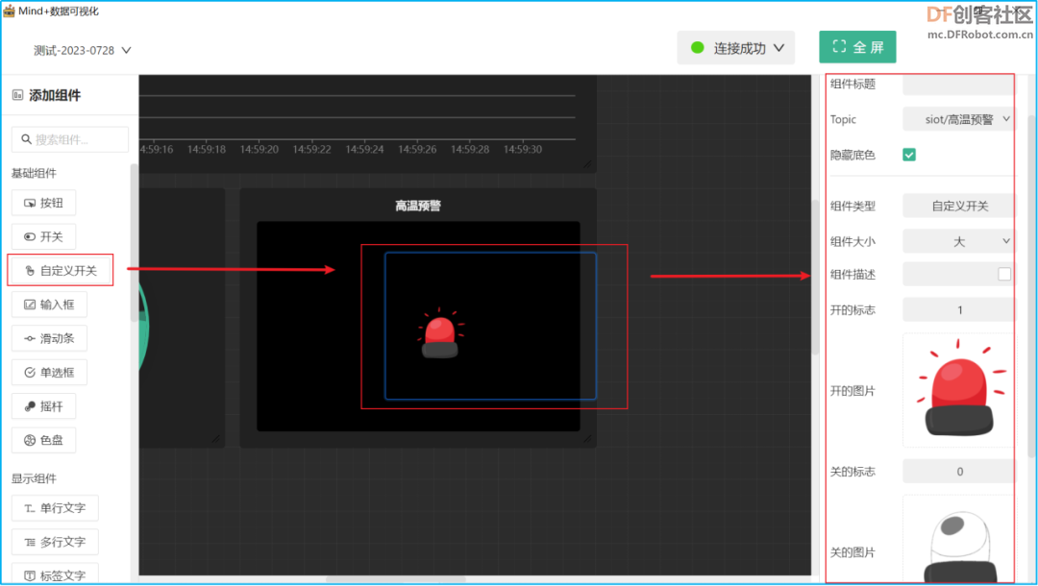Click the 输入框 edit icon
The image size is (1038, 586).
30,305
